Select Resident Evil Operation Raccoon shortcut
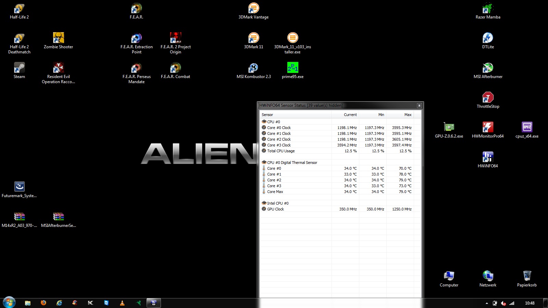This screenshot has height=308, width=548. pos(58,73)
